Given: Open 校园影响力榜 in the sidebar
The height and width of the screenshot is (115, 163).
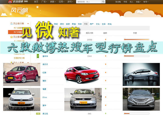Looking at the screenshot, I should pyautogui.click(x=19, y=58).
